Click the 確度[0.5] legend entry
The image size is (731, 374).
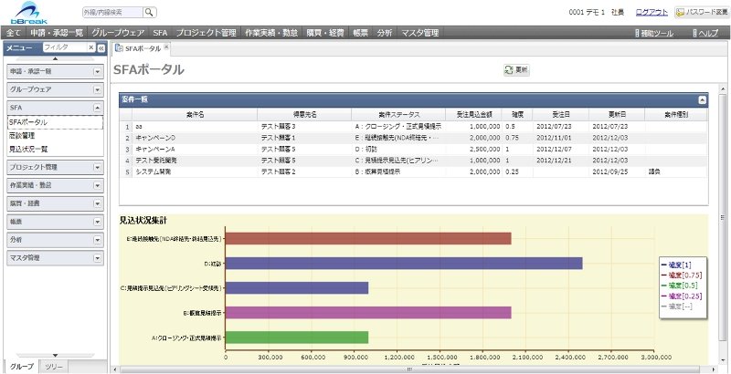[x=681, y=286]
